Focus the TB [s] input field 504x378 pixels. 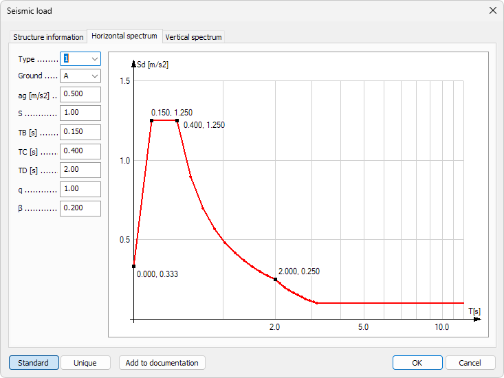tap(80, 132)
